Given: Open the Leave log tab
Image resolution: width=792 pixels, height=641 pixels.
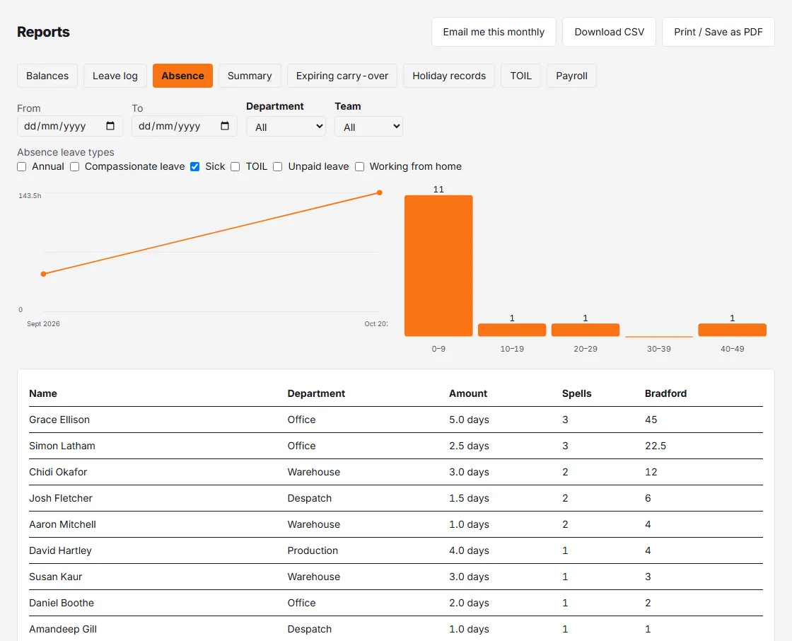Looking at the screenshot, I should pos(115,76).
